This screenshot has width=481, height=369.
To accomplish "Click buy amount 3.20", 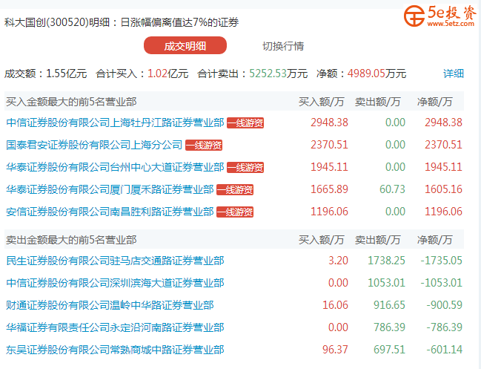I will [338, 261].
